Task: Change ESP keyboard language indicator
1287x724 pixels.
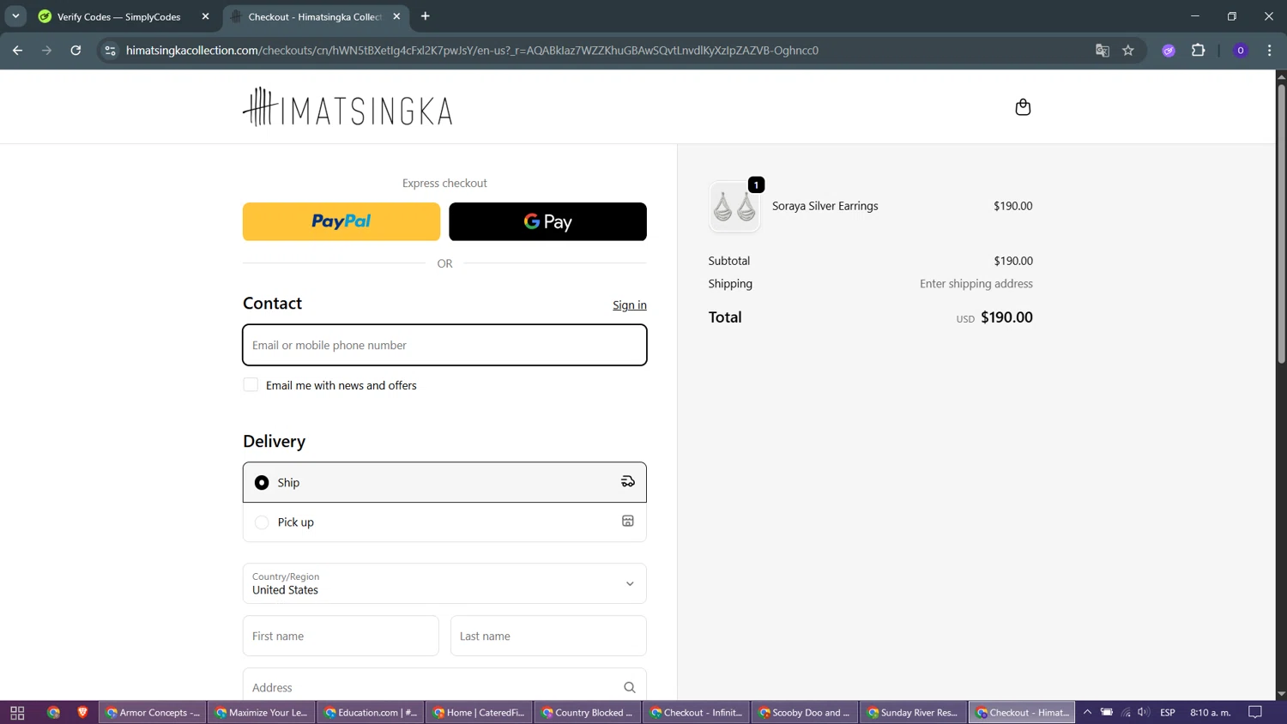Action: (1168, 713)
